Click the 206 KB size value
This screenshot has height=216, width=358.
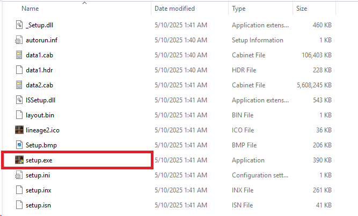pyautogui.click(x=322, y=145)
